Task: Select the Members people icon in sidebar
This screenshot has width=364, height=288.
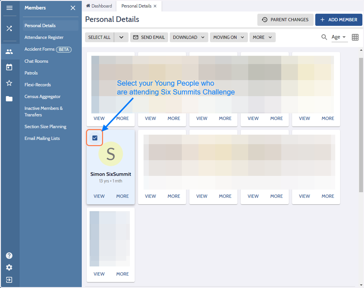Action: pos(9,52)
